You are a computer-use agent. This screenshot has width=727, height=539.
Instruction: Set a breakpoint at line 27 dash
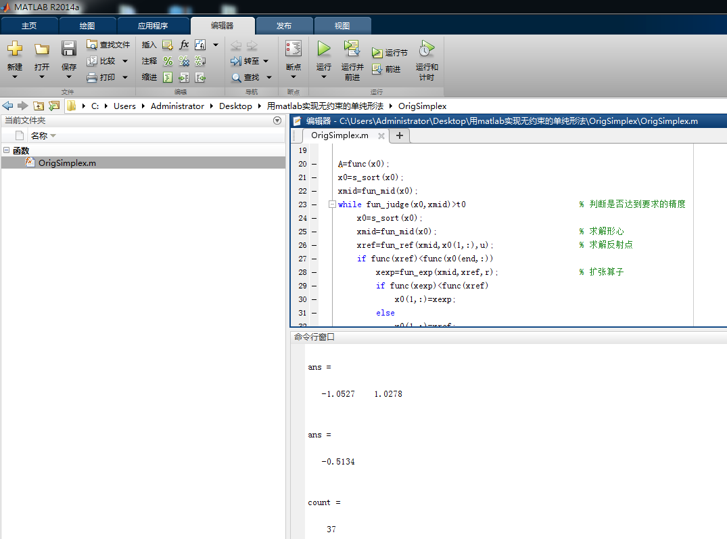(x=314, y=259)
